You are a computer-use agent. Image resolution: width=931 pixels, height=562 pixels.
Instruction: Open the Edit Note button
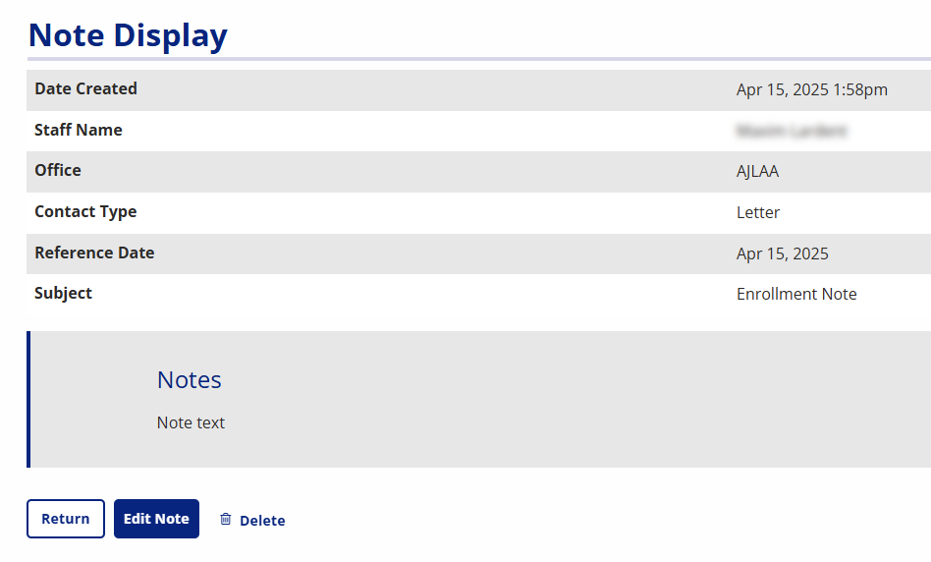(x=156, y=519)
